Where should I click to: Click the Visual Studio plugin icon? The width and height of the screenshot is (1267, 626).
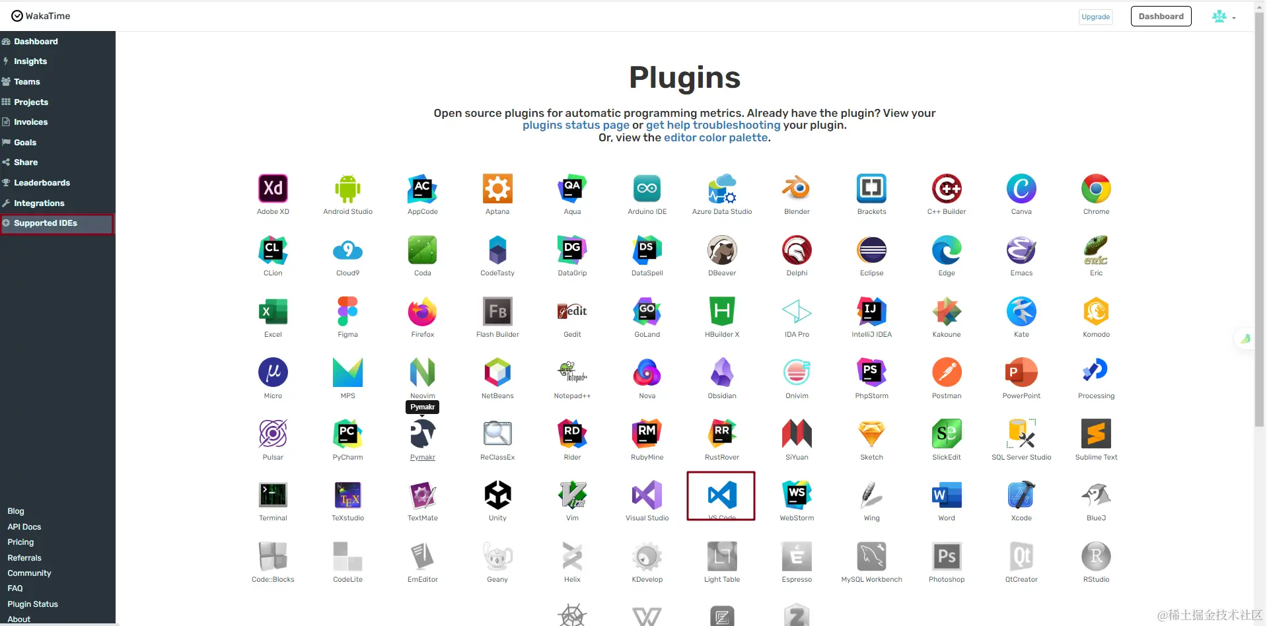coord(647,495)
